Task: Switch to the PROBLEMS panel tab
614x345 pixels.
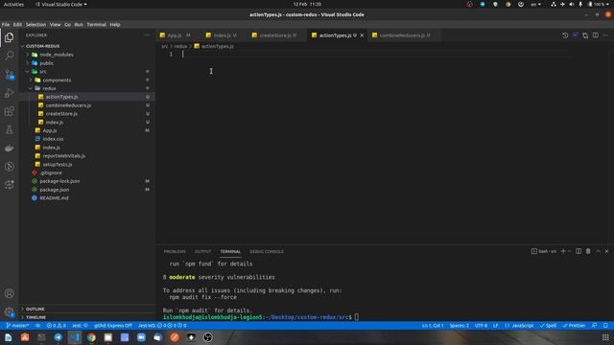Action: click(x=175, y=251)
